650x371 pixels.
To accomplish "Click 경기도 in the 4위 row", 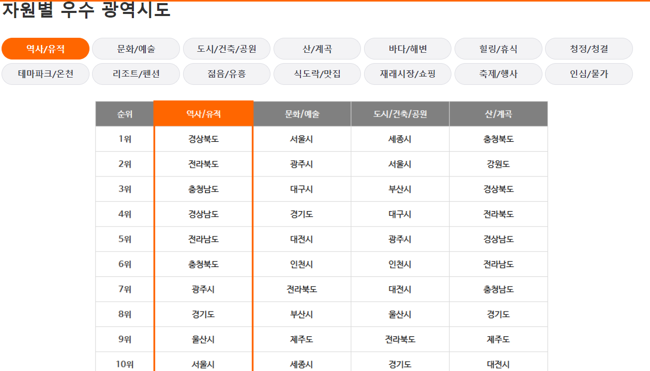I will click(302, 214).
